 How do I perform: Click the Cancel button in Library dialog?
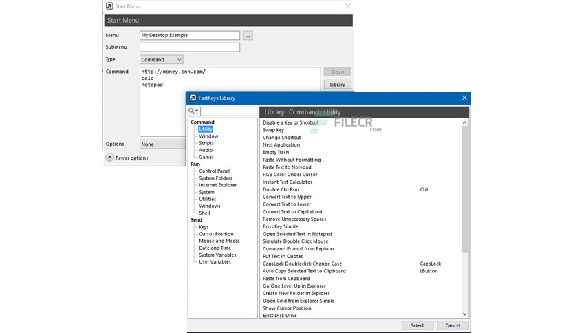453,325
